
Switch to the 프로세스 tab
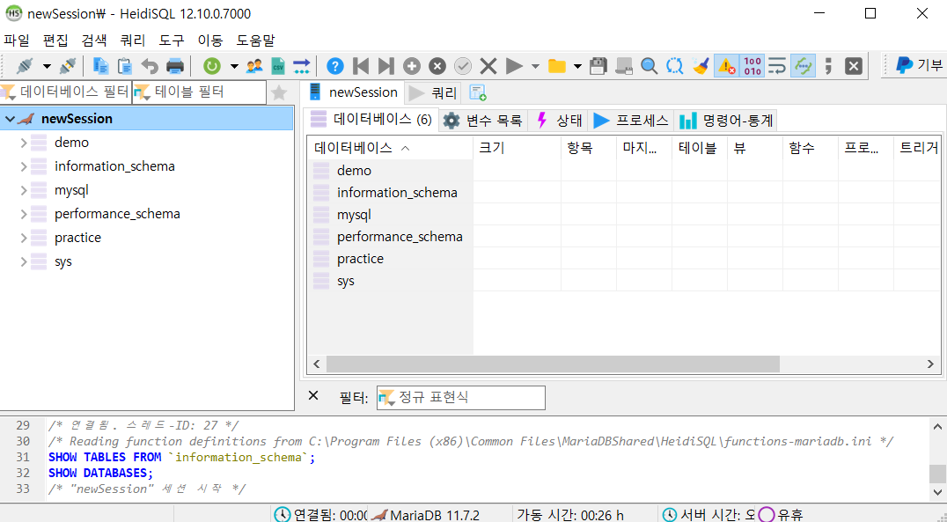click(x=630, y=121)
